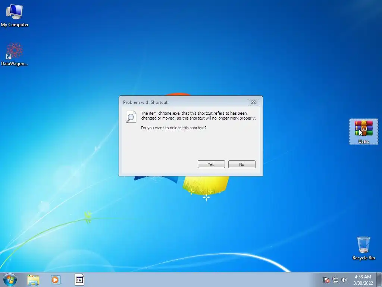The image size is (382, 287).
Task: Click Yes to delete the shortcut
Action: coord(211,164)
